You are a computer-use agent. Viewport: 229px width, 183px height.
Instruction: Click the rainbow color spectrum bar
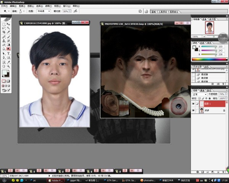click(208, 59)
